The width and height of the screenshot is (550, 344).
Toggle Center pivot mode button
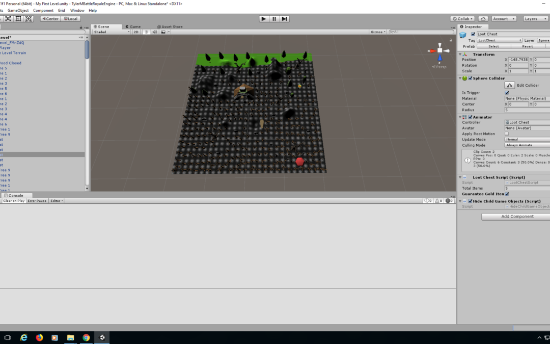50,19
